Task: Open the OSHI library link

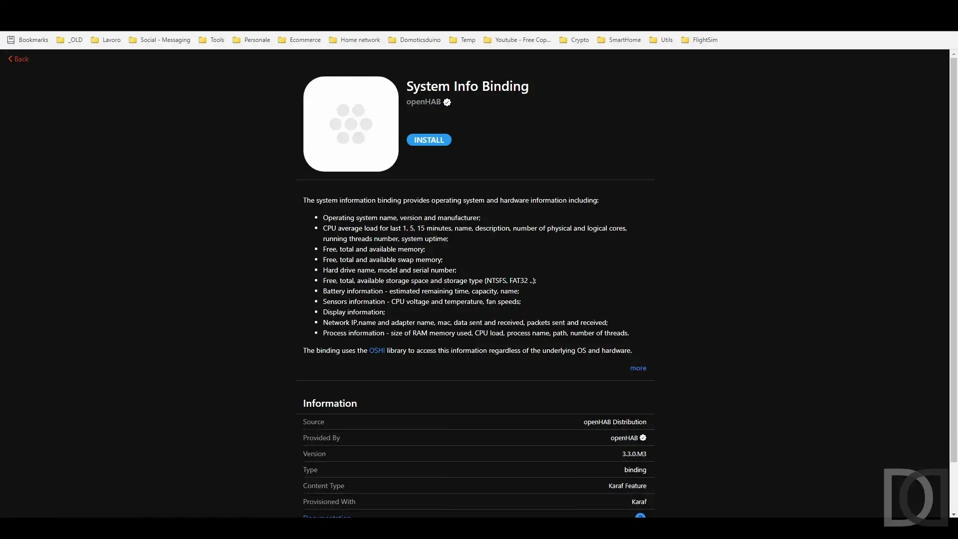Action: coord(377,350)
